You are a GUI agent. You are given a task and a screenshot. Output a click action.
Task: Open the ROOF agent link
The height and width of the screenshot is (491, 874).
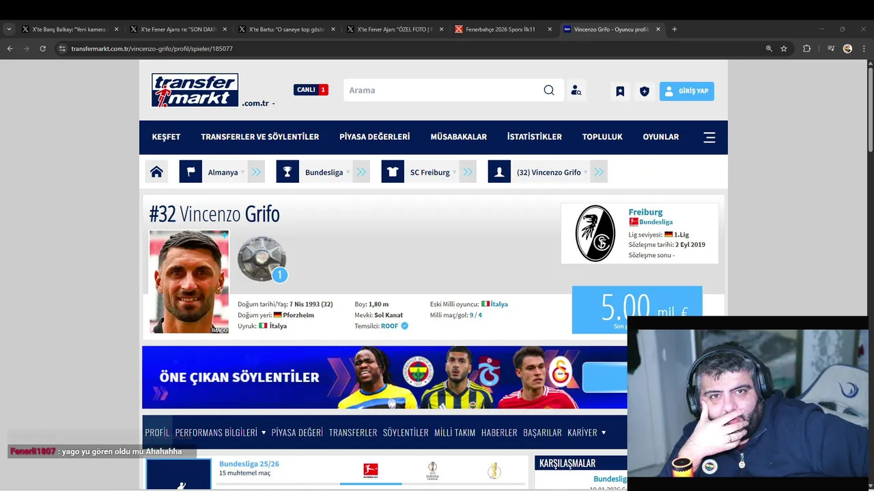click(389, 326)
